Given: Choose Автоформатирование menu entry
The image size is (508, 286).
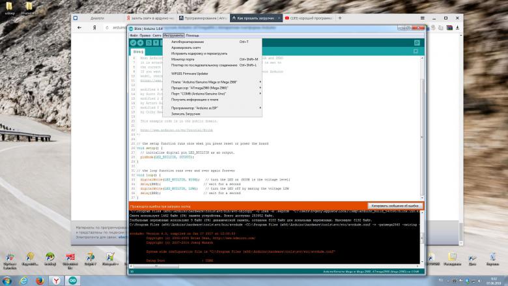Looking at the screenshot, I should click(212, 42).
